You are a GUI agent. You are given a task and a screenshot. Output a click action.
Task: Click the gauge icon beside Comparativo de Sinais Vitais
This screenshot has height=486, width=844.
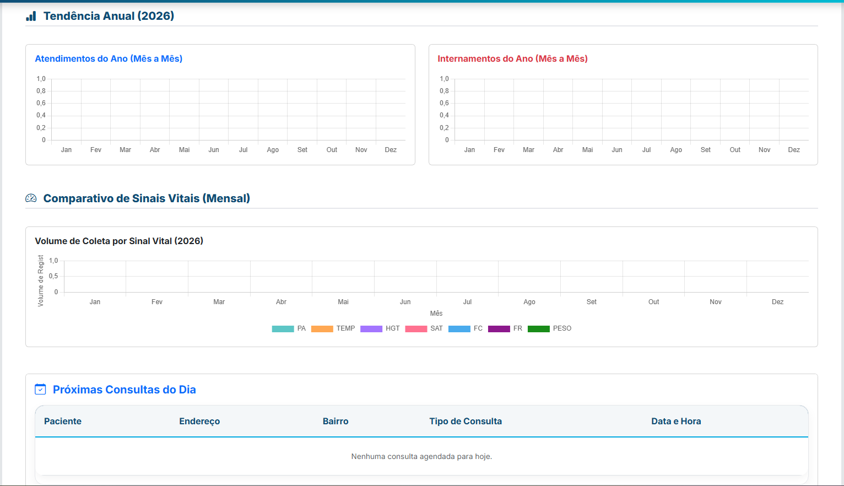click(31, 198)
